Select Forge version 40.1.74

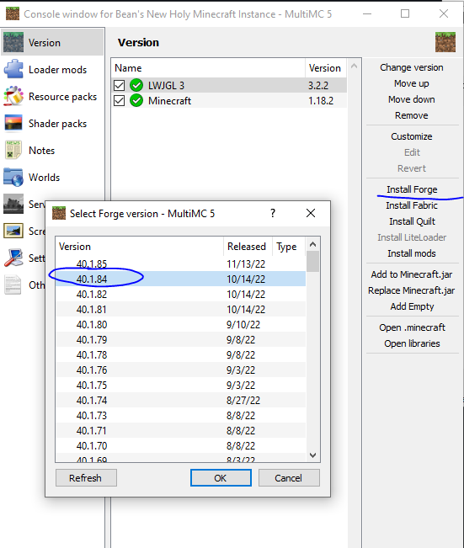click(181, 400)
